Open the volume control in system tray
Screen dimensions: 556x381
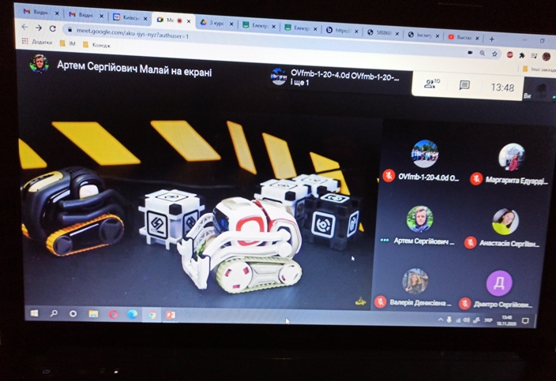pos(467,320)
